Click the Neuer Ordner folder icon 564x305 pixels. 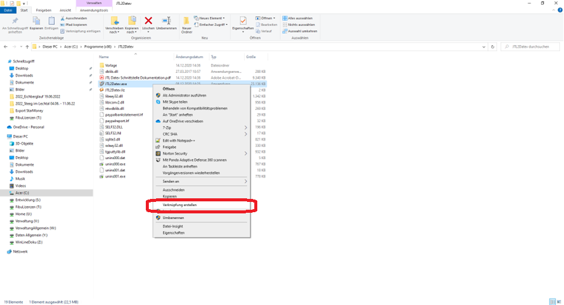click(187, 22)
